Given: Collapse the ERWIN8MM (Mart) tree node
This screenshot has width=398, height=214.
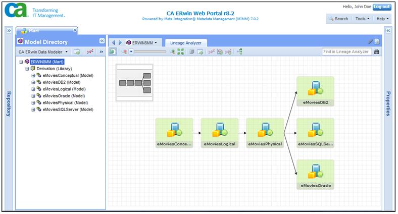Looking at the screenshot, I should pyautogui.click(x=21, y=62).
